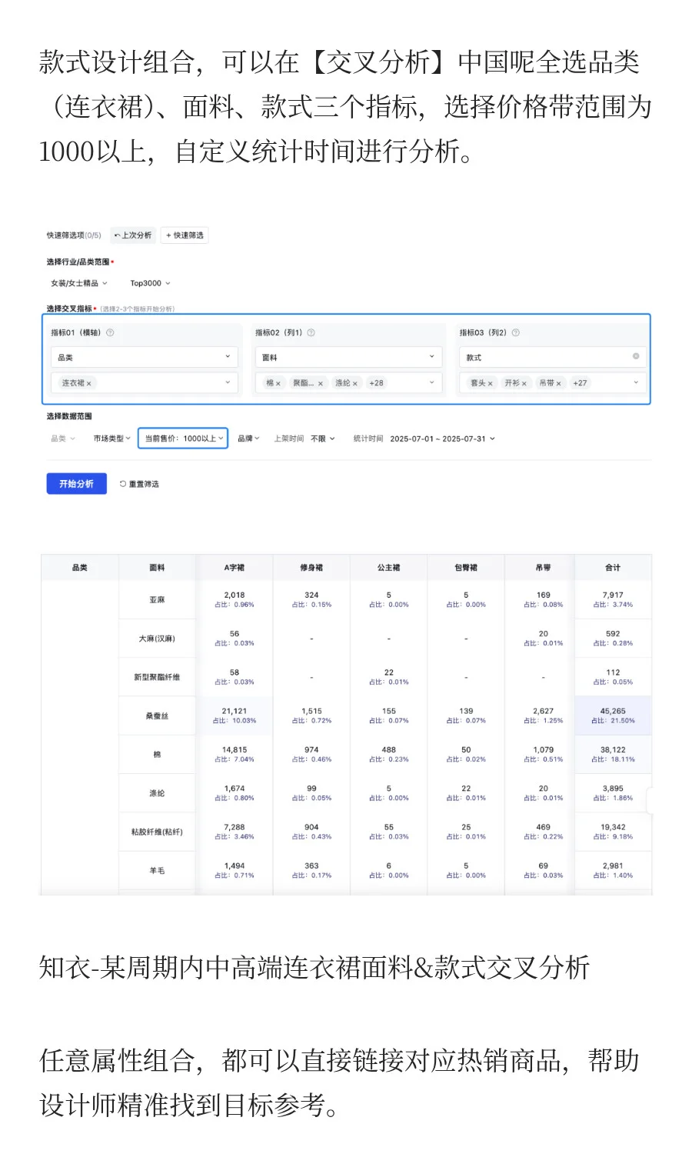The height and width of the screenshot is (1154, 692).
Task: Clear the 款式 indicator selection
Action: (x=636, y=356)
